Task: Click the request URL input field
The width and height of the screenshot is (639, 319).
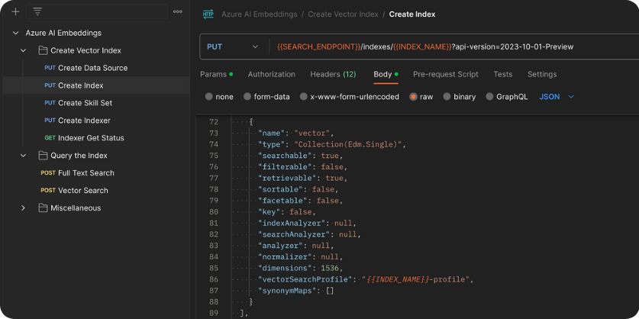Action: pyautogui.click(x=450, y=47)
